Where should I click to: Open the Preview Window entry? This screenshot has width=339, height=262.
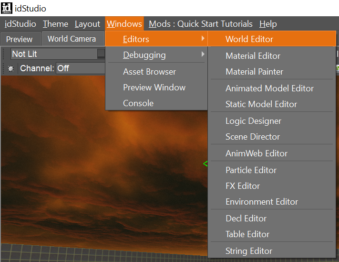point(156,87)
